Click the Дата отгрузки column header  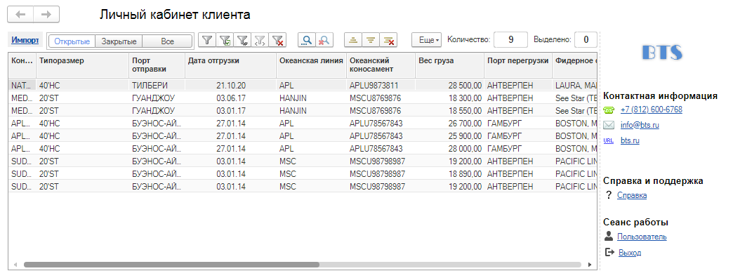[230, 65]
